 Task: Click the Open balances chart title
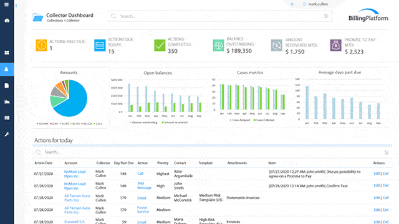158,73
